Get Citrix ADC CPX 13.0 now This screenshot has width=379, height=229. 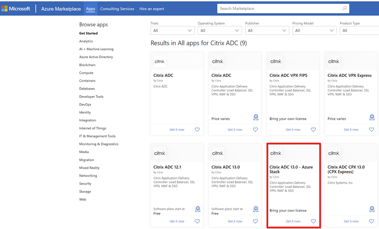pos(351,221)
